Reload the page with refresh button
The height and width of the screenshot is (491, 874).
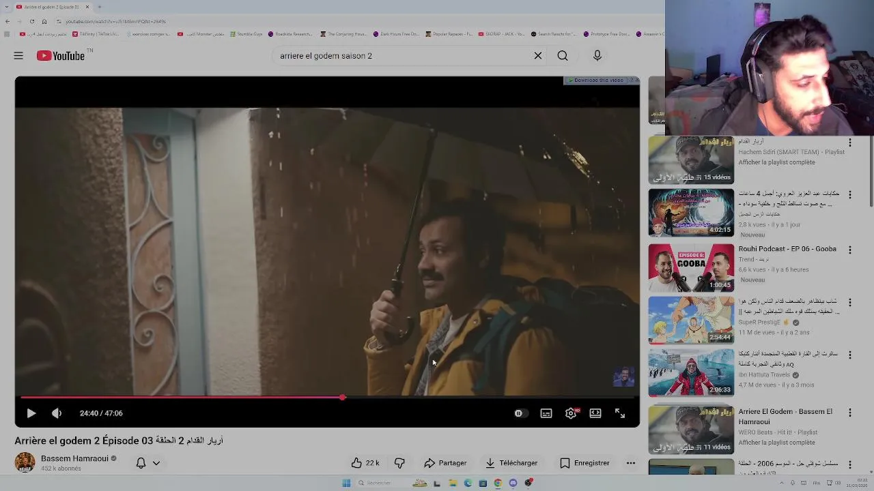tap(31, 21)
